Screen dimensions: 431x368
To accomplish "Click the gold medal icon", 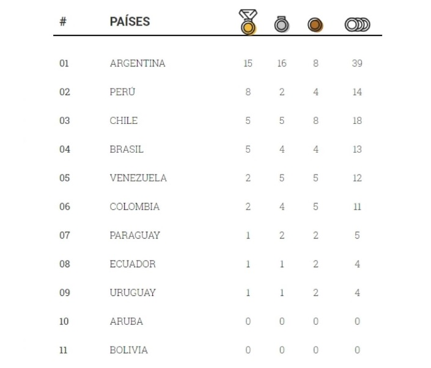I will (248, 22).
